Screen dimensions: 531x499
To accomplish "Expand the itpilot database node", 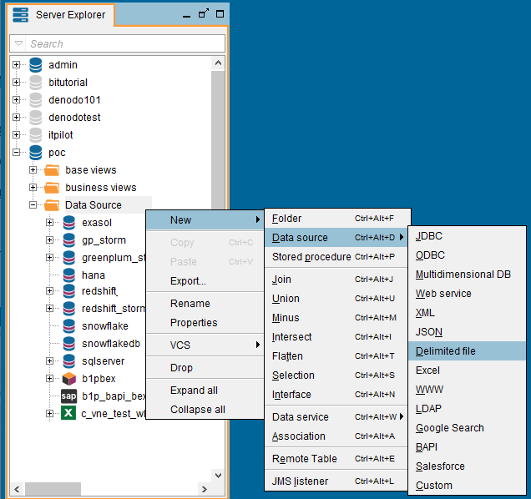I will (x=16, y=135).
